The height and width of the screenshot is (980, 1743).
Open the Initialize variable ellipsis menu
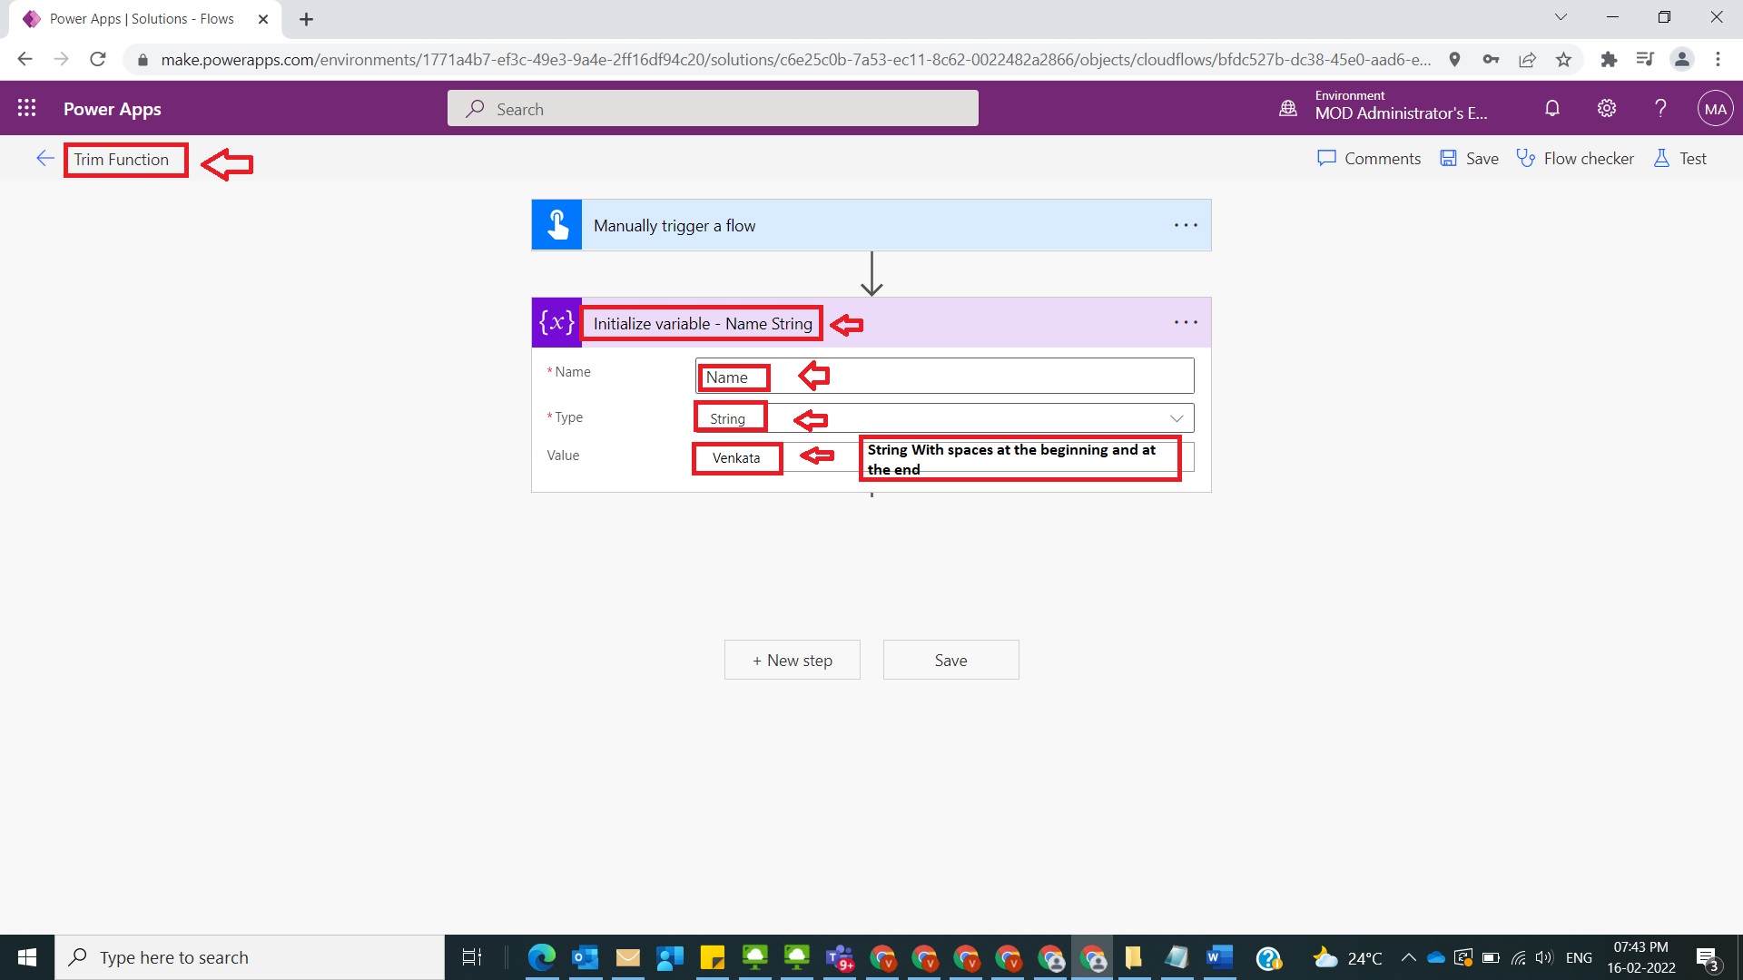point(1186,322)
